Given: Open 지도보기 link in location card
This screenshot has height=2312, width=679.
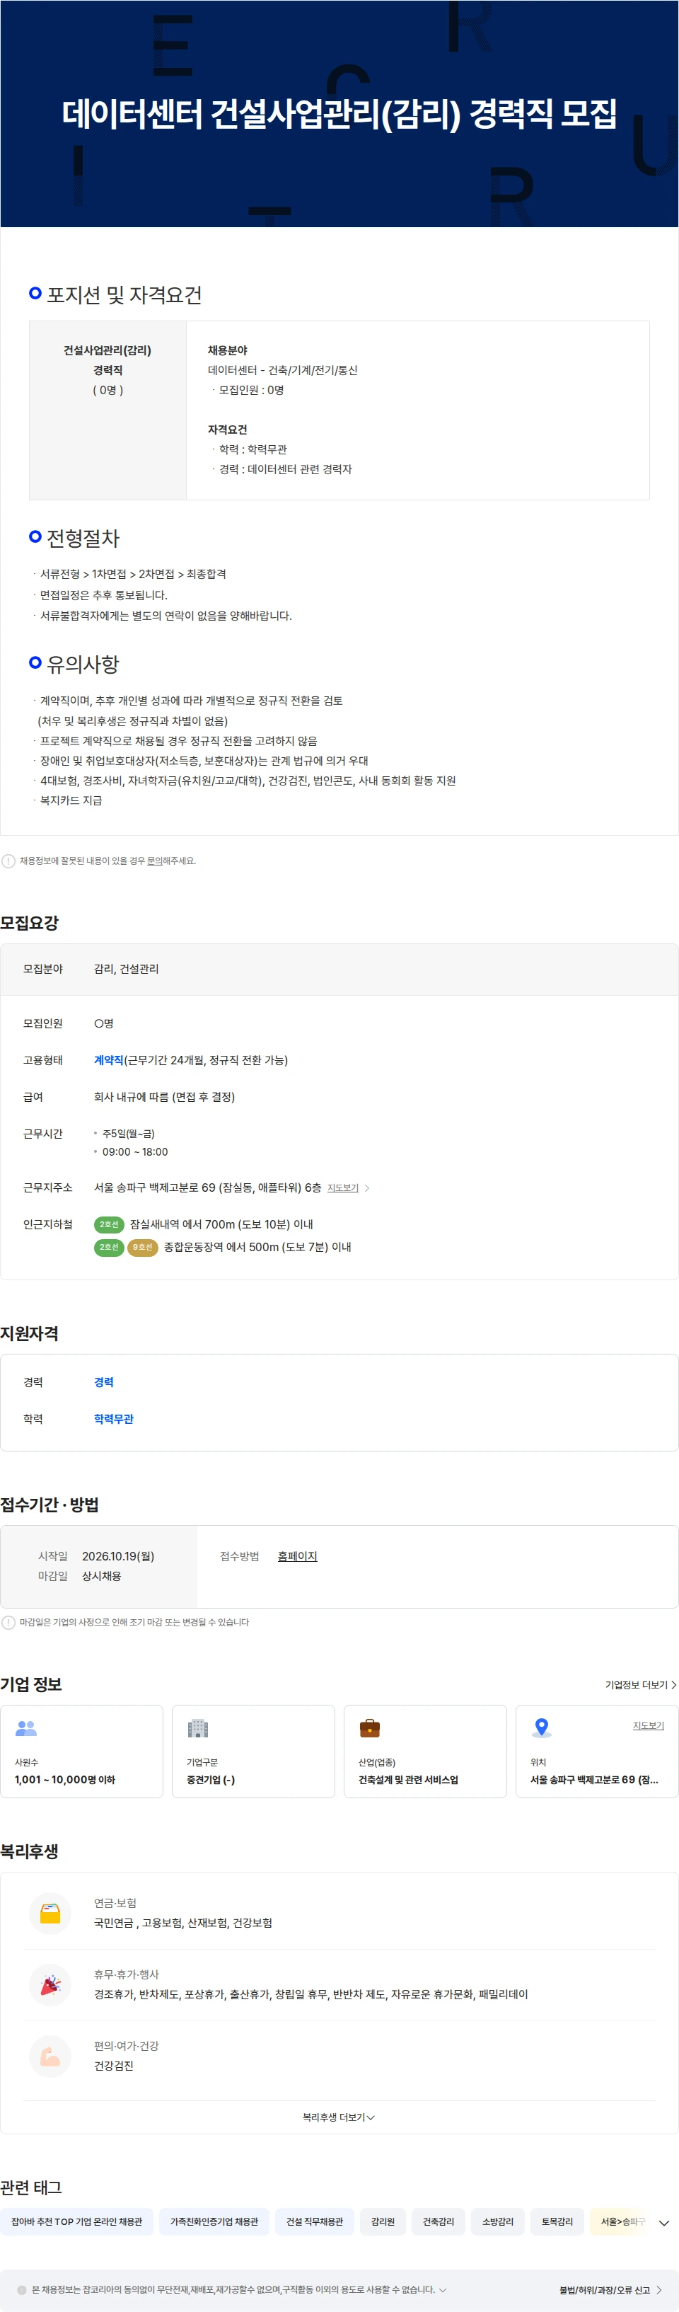Looking at the screenshot, I should (x=648, y=1725).
